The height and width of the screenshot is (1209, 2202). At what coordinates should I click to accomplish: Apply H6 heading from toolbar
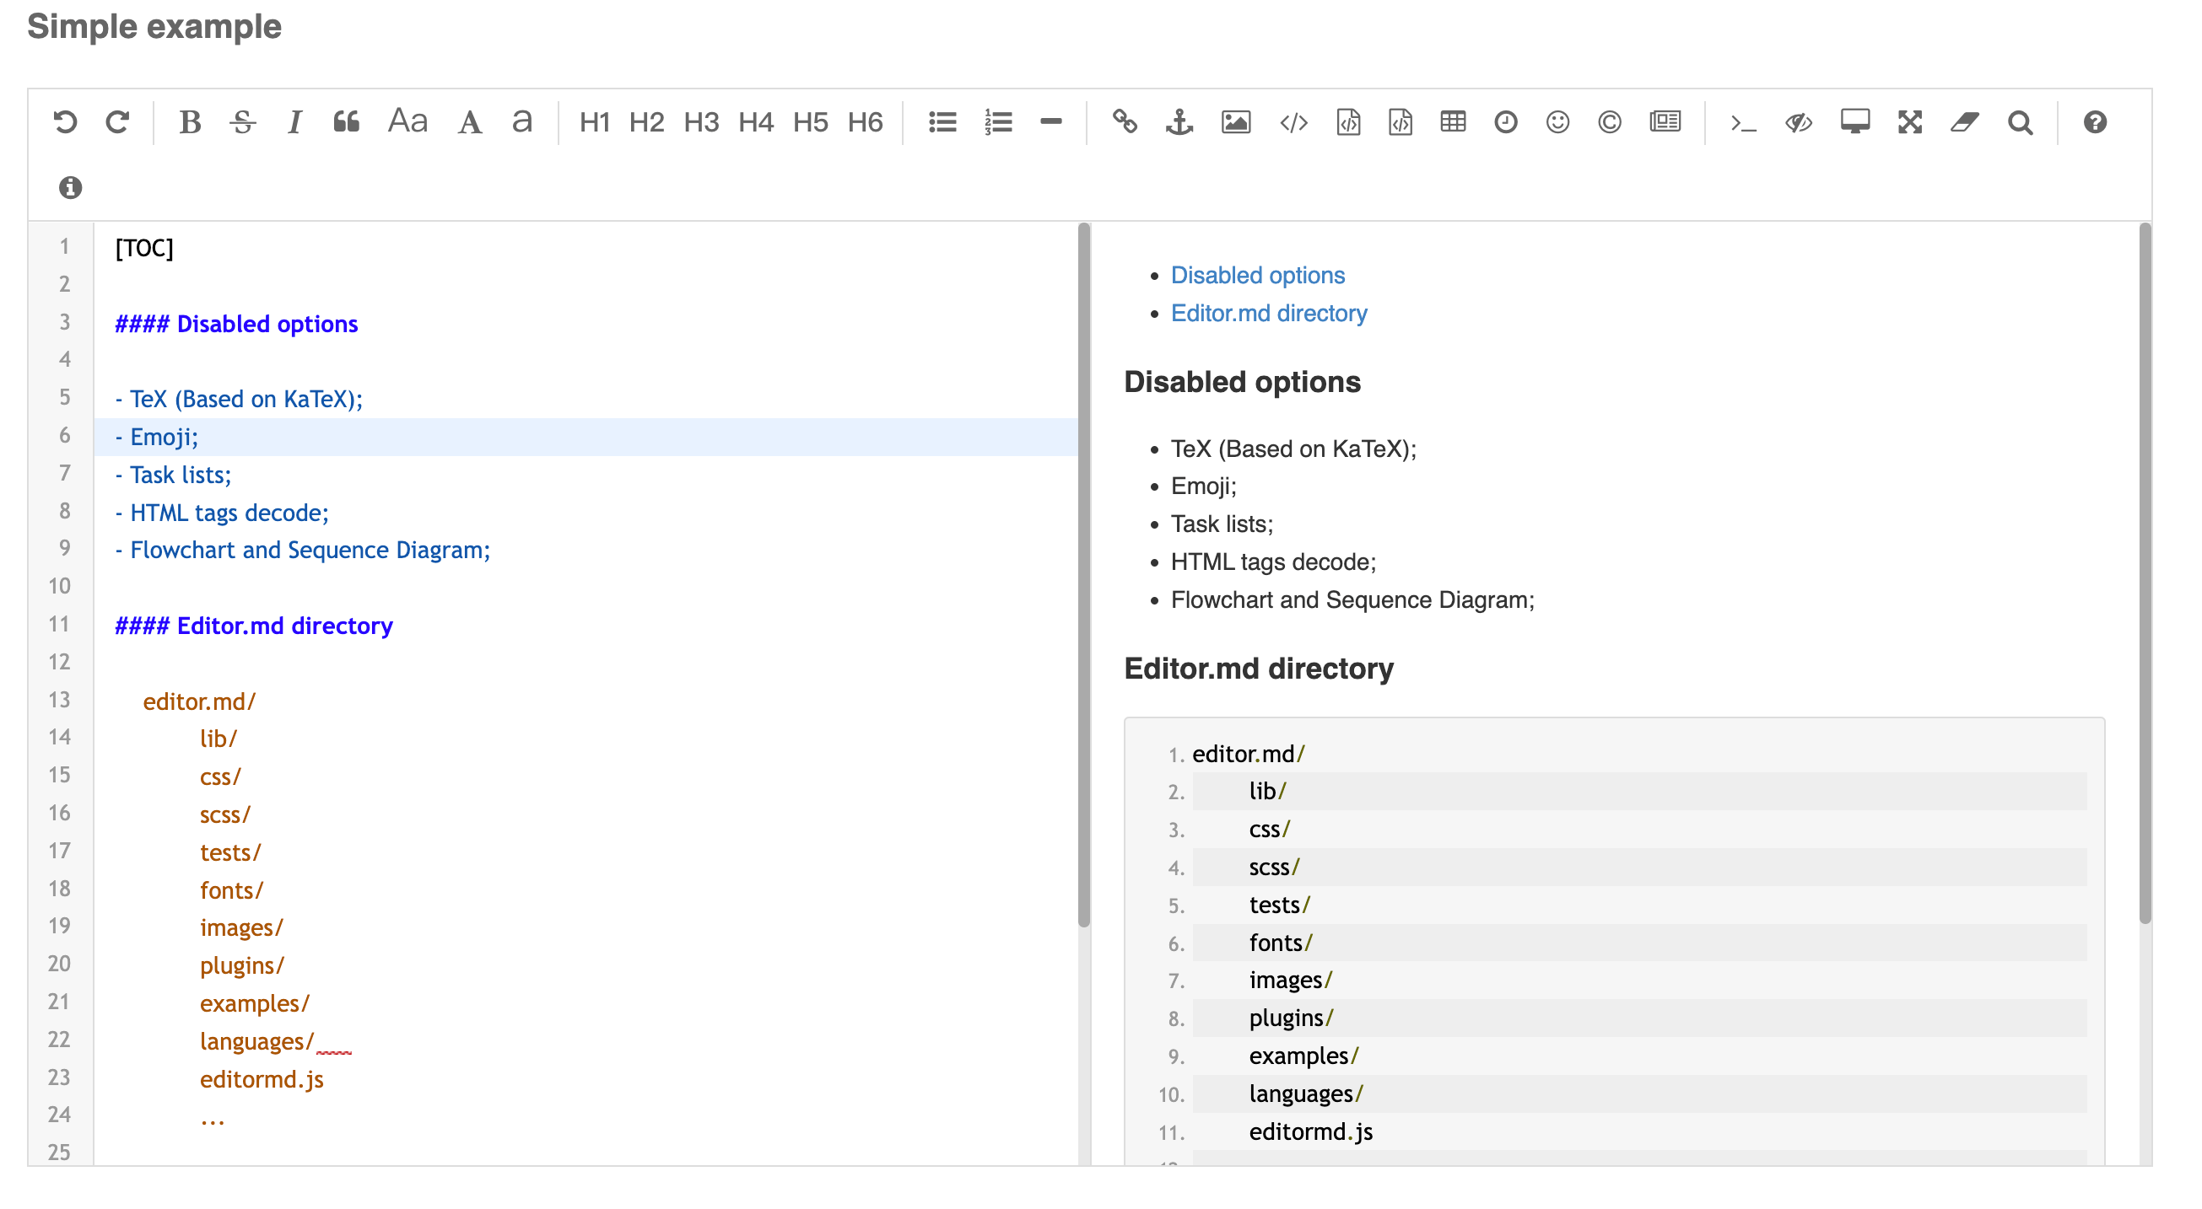(x=865, y=122)
